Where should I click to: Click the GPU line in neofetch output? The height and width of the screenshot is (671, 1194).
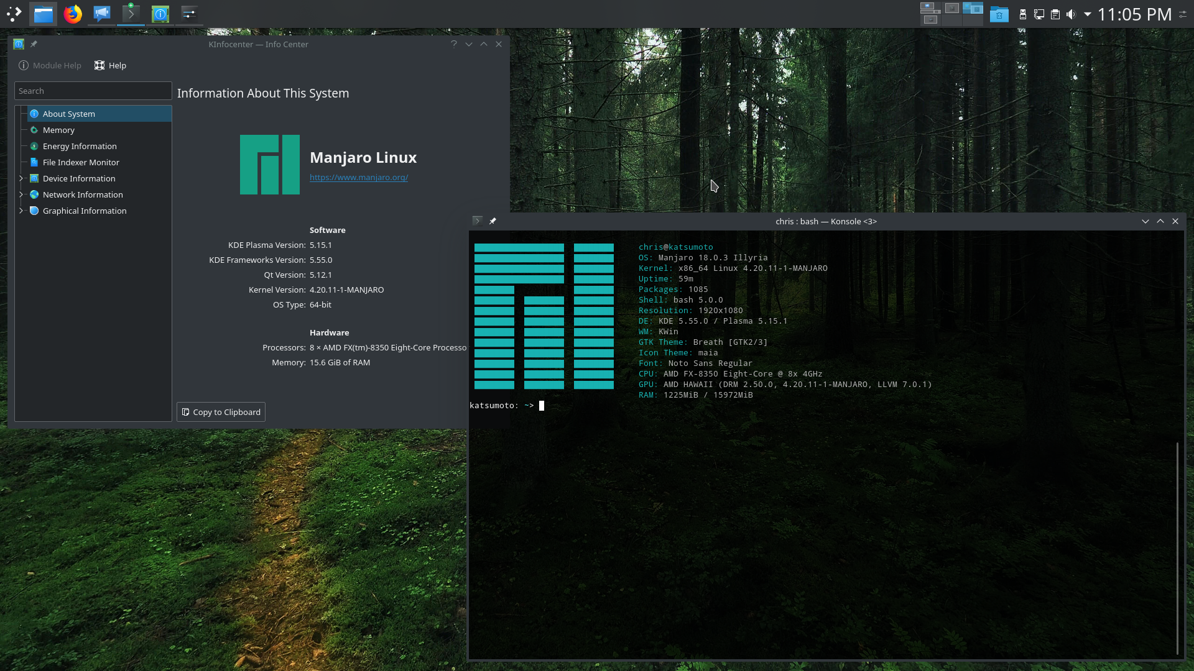pyautogui.click(x=785, y=385)
